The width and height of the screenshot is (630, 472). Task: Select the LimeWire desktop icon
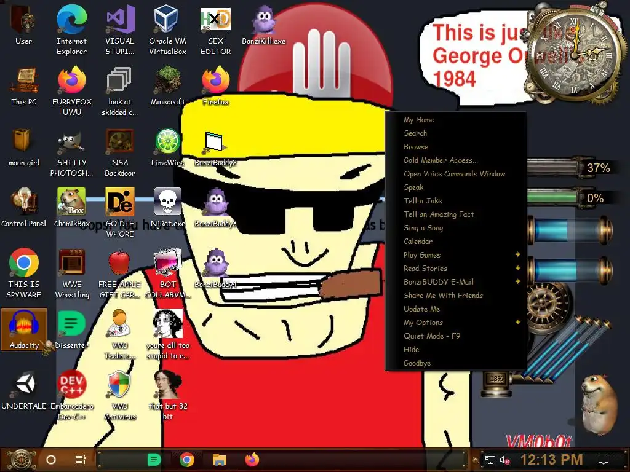[167, 147]
